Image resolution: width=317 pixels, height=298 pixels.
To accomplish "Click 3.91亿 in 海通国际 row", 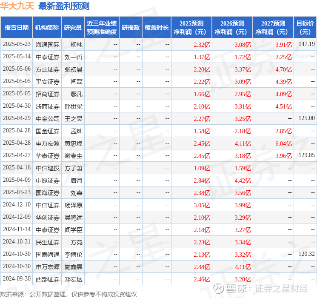I will tap(283, 45).
